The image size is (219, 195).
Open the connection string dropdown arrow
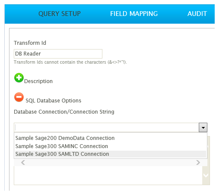(x=203, y=127)
